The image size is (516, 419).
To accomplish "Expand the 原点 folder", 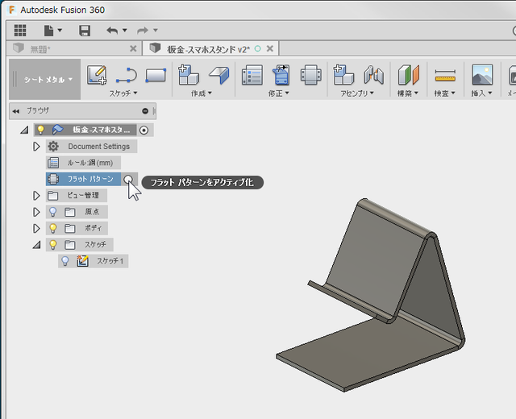I will coord(36,212).
